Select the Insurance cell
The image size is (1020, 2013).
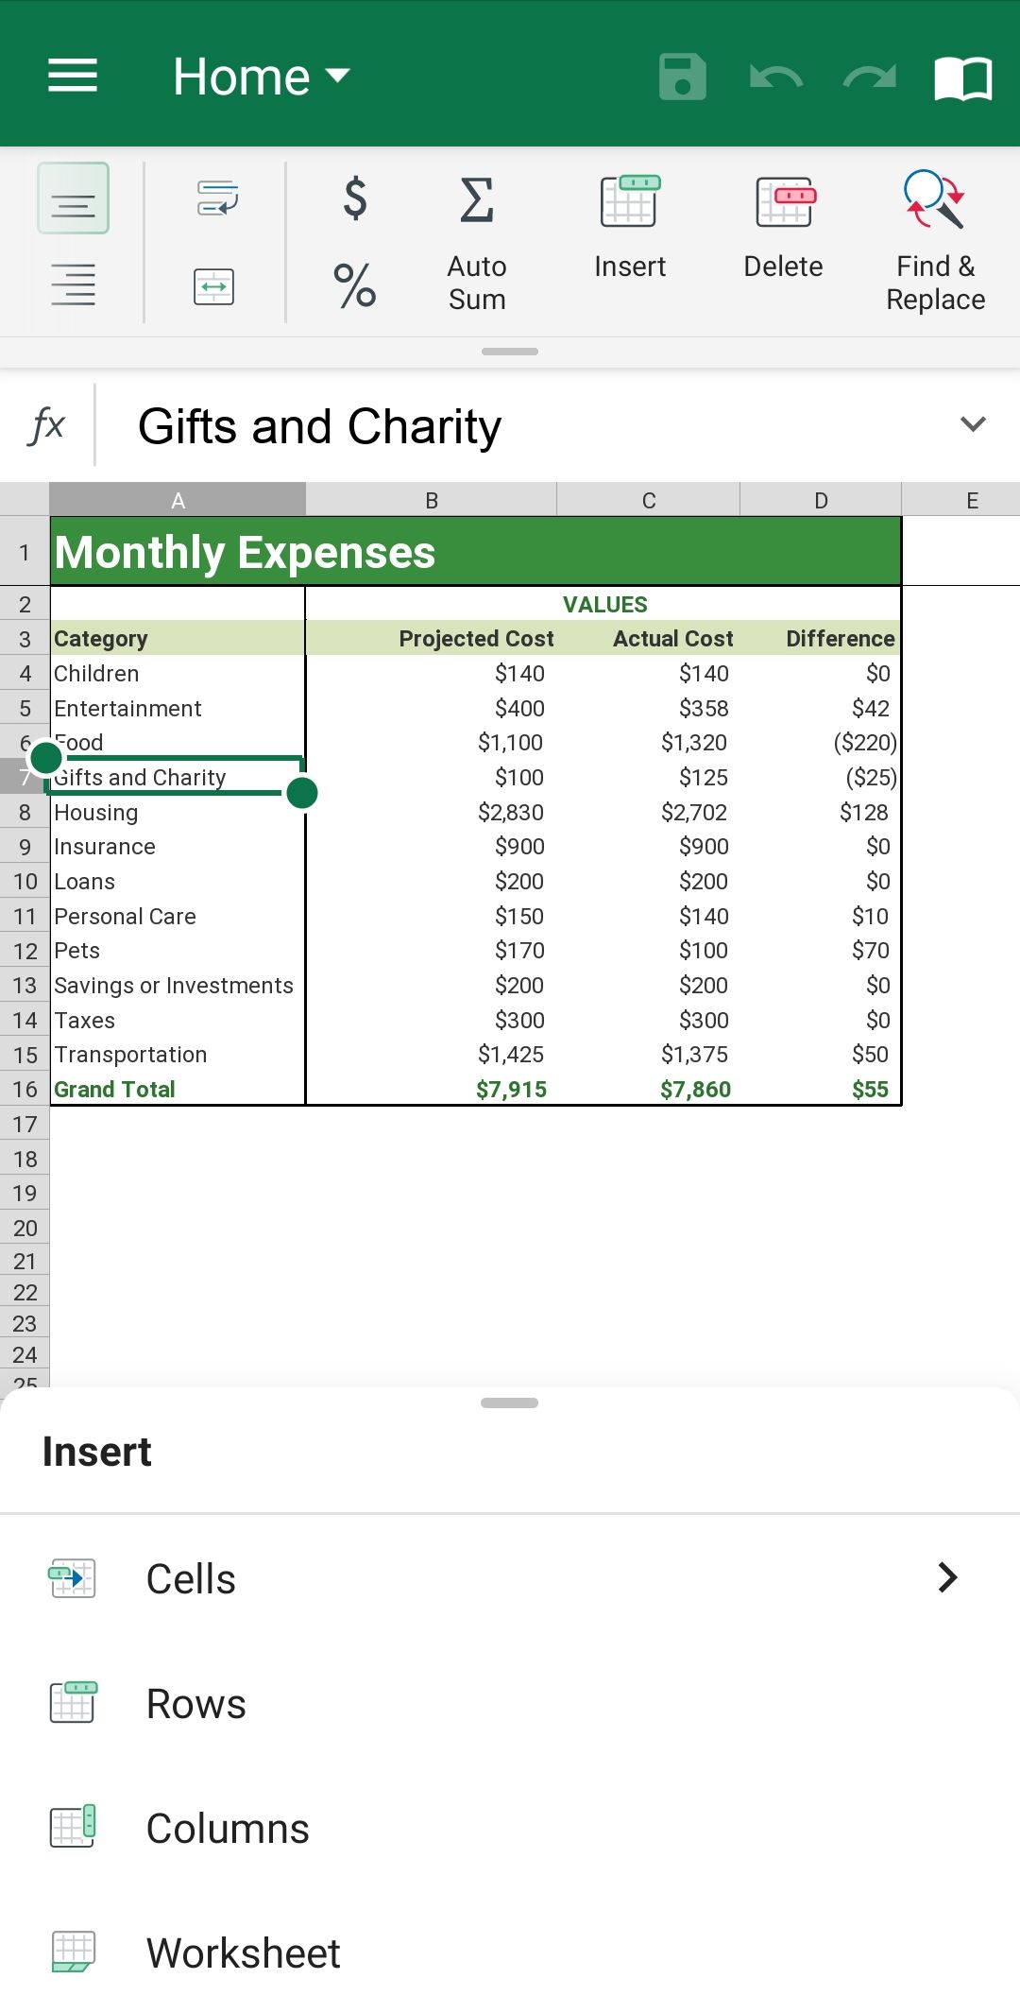coord(178,847)
